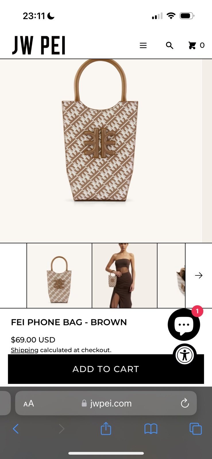Select the partially visible bag thumbnail
This screenshot has width=212, height=459.
[171, 275]
